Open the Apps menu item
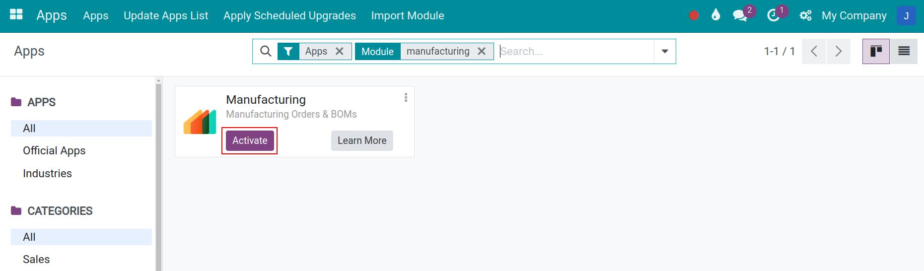This screenshot has height=271, width=924. click(x=95, y=16)
